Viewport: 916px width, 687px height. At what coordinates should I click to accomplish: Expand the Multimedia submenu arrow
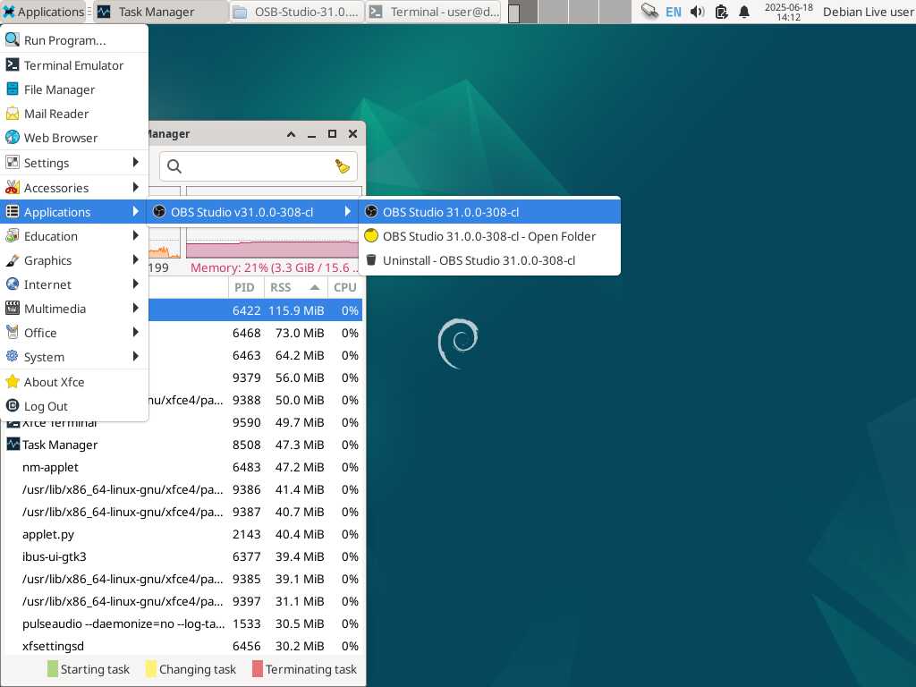tap(136, 308)
